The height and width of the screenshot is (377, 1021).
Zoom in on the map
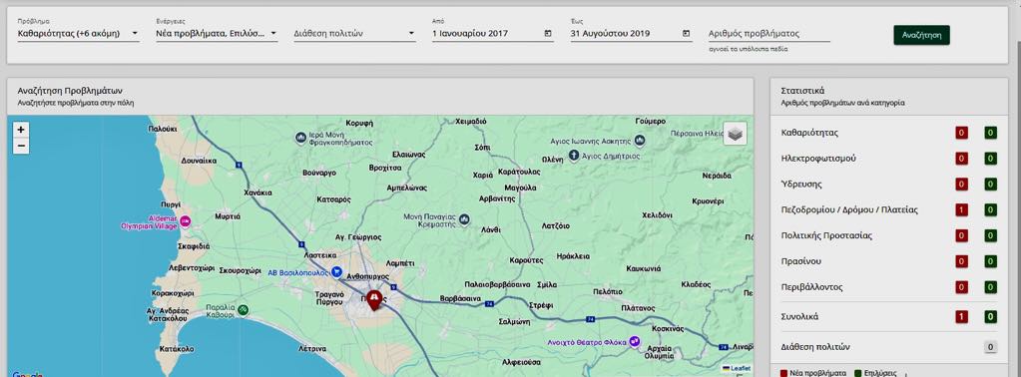coord(21,130)
